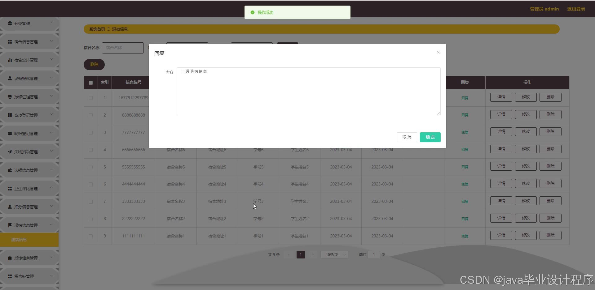
Task: Check the checkbox for row 7
Action: click(x=91, y=202)
